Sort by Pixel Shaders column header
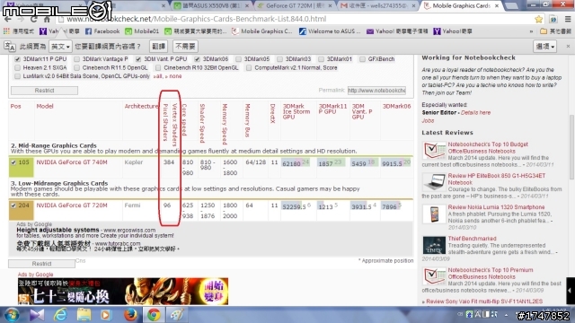Screen dimensions: 575x323 tap(165, 122)
